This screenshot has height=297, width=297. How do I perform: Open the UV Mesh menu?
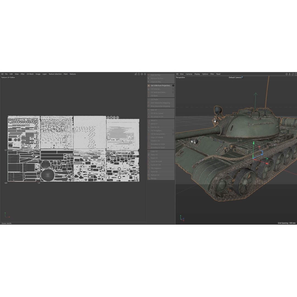pos(30,74)
